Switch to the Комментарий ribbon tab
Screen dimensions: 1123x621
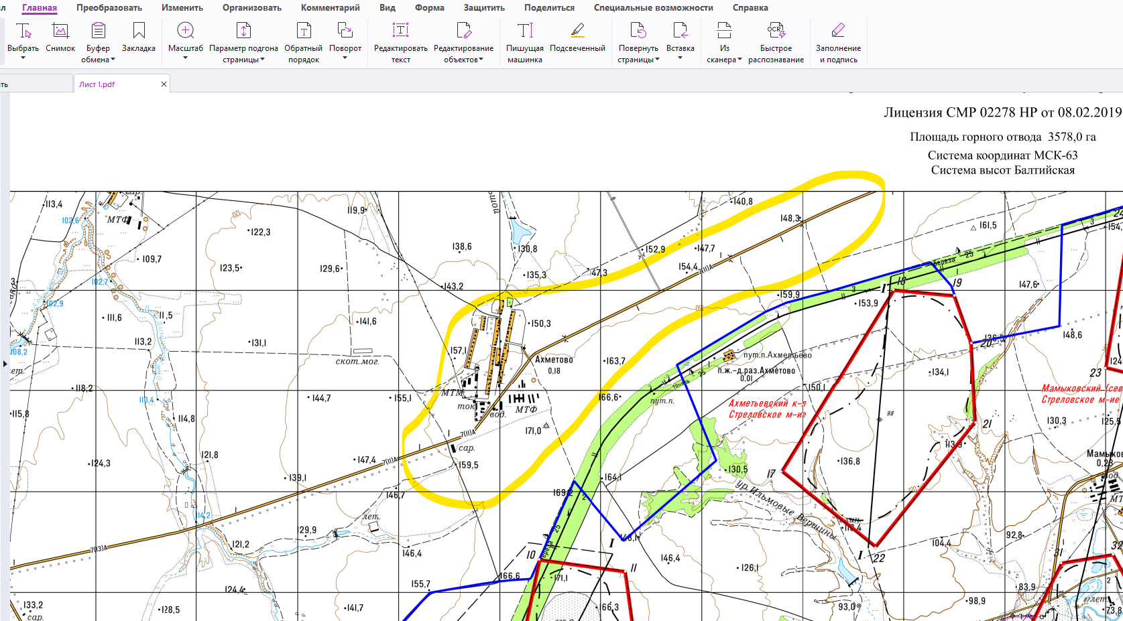[330, 8]
